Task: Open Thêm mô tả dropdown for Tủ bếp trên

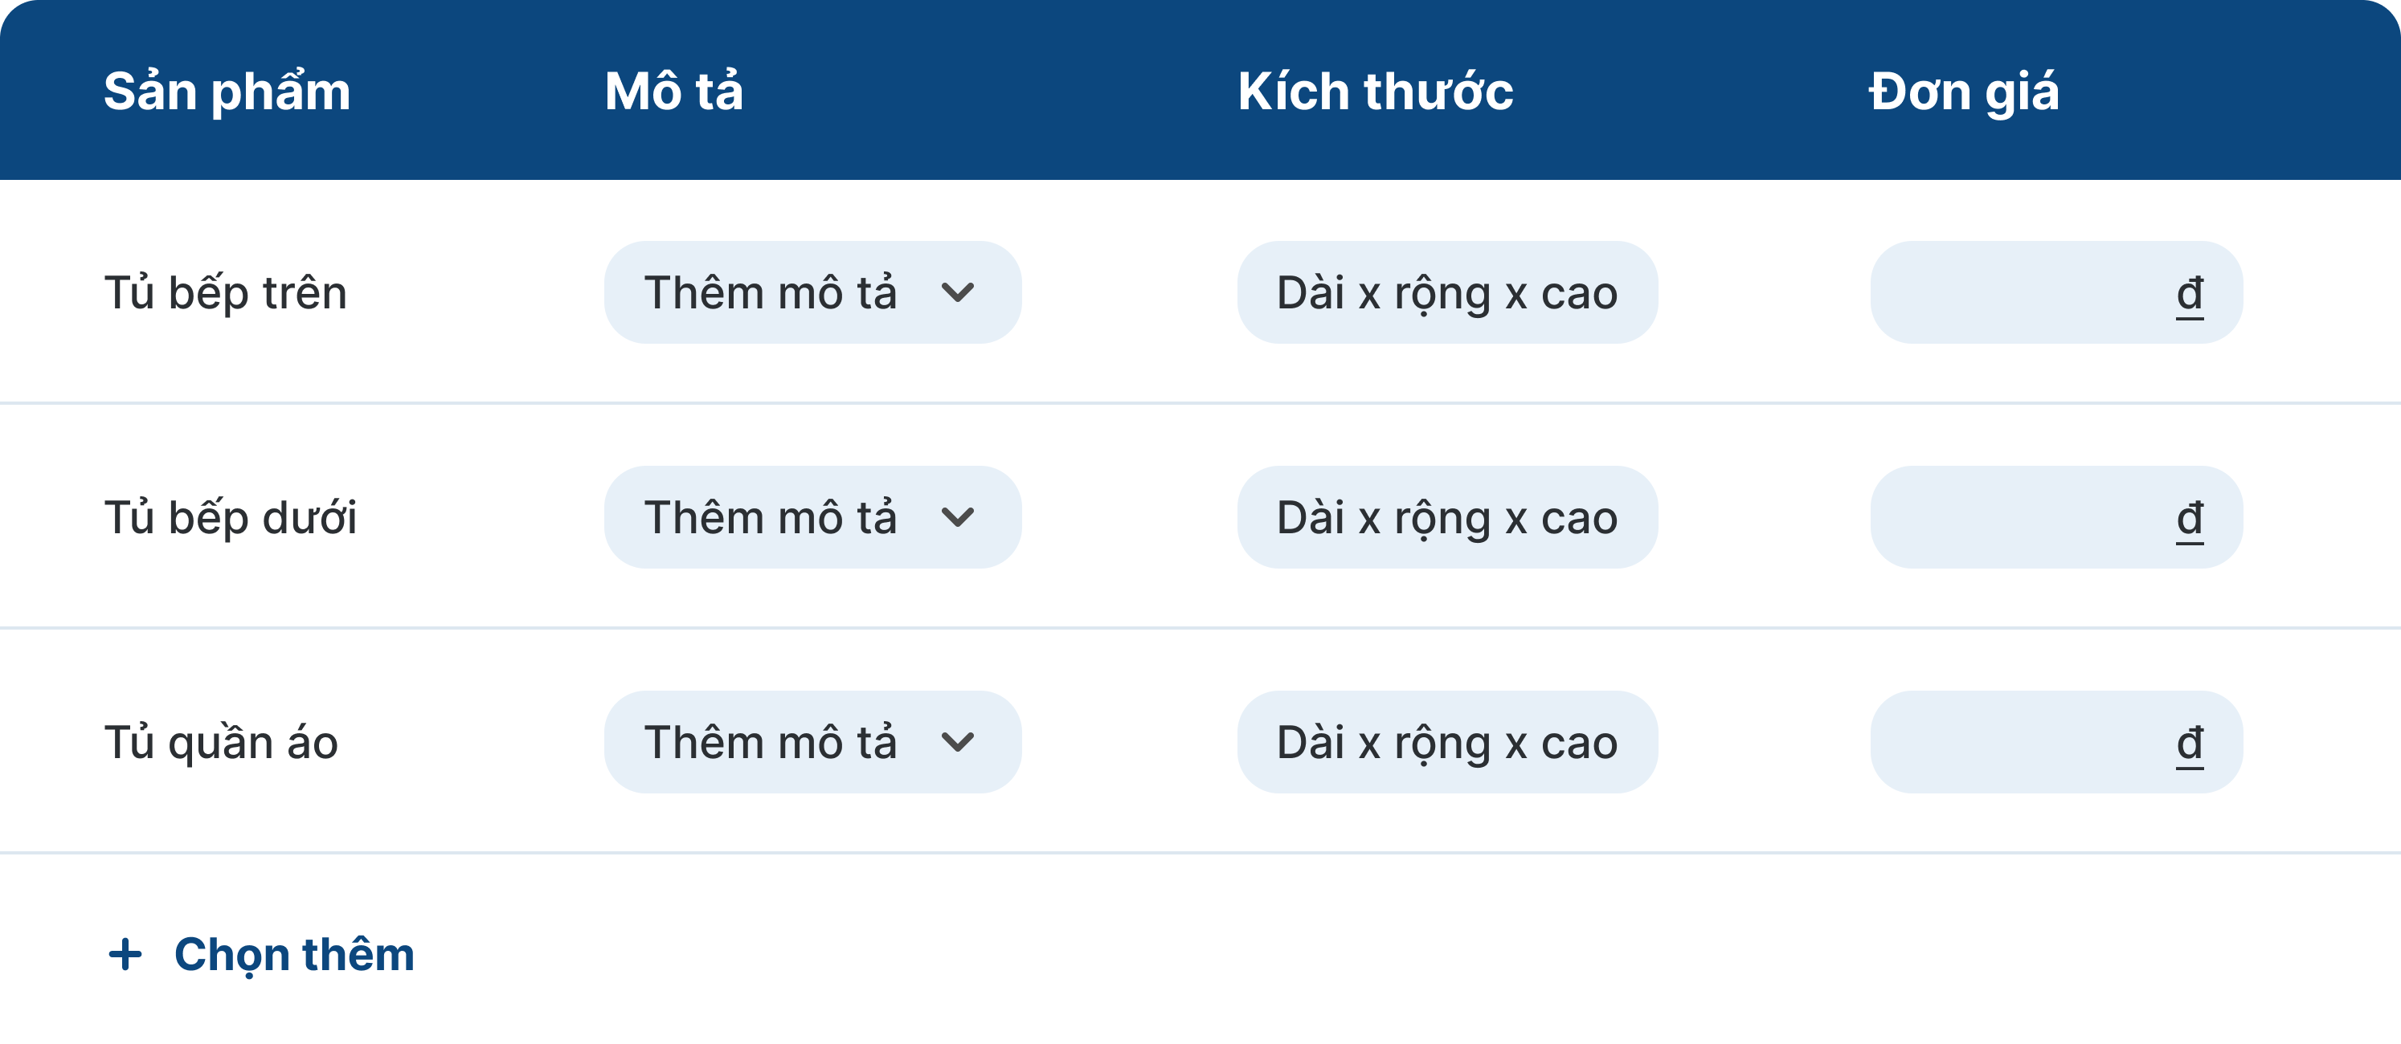Action: point(812,293)
